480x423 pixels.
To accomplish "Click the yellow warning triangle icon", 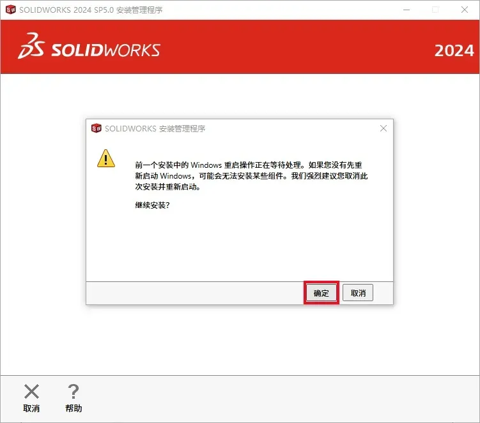I will pyautogui.click(x=106, y=158).
